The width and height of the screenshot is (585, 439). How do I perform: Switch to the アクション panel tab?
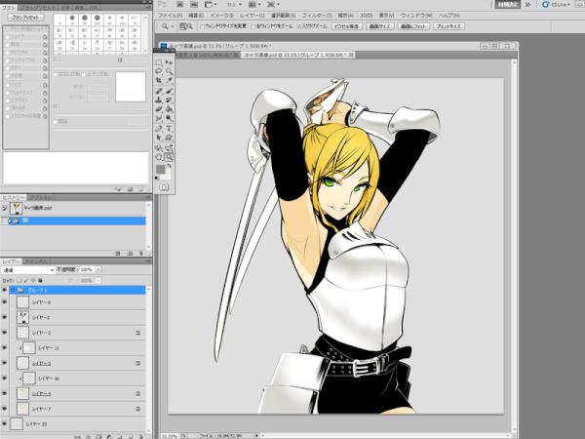[x=39, y=197]
